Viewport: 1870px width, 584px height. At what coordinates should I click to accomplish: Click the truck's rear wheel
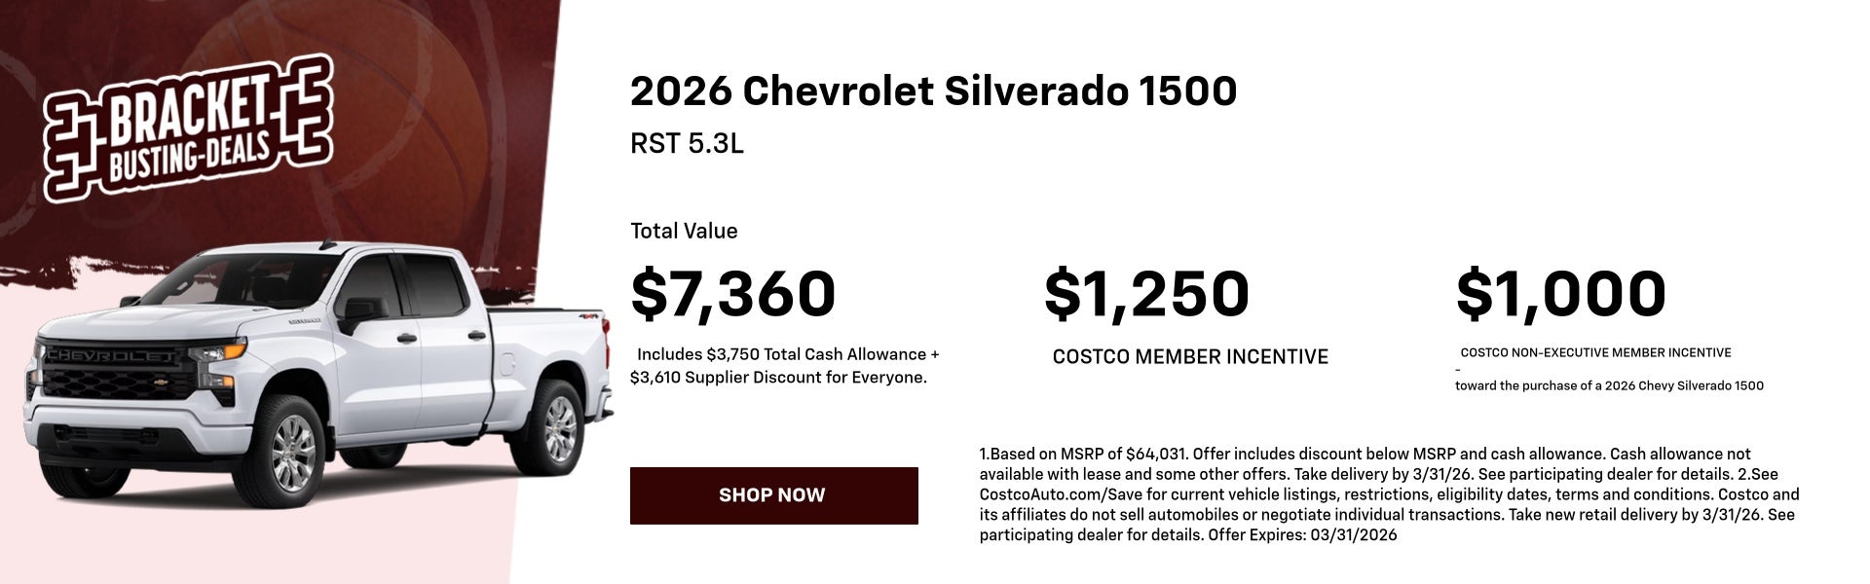tap(558, 428)
